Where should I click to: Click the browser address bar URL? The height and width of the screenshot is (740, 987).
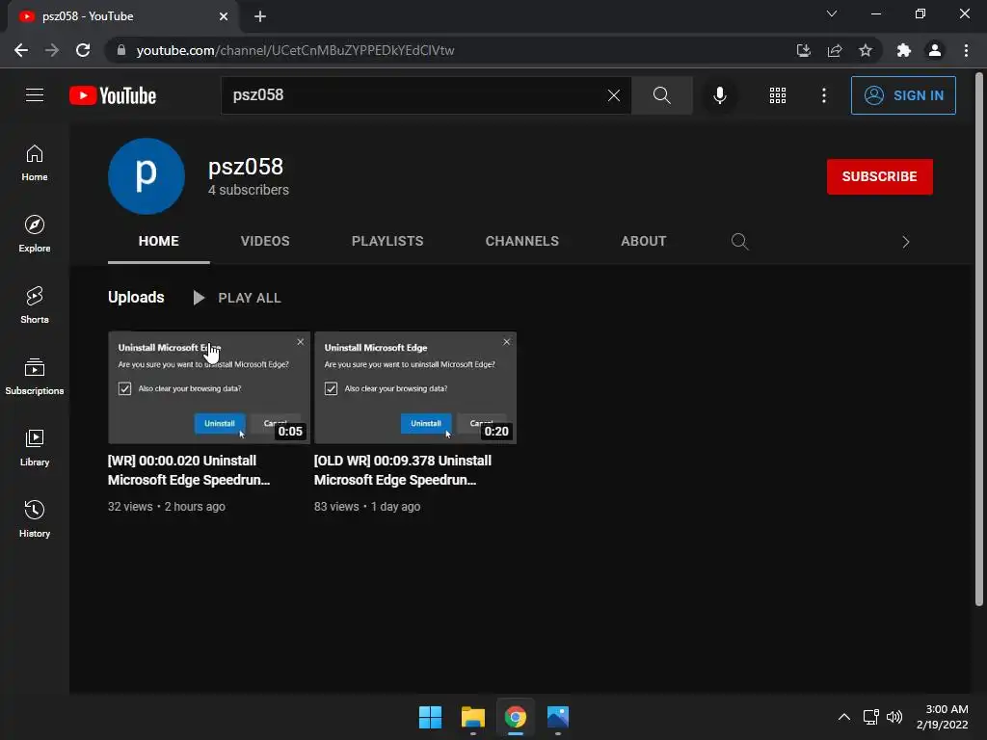point(295,50)
